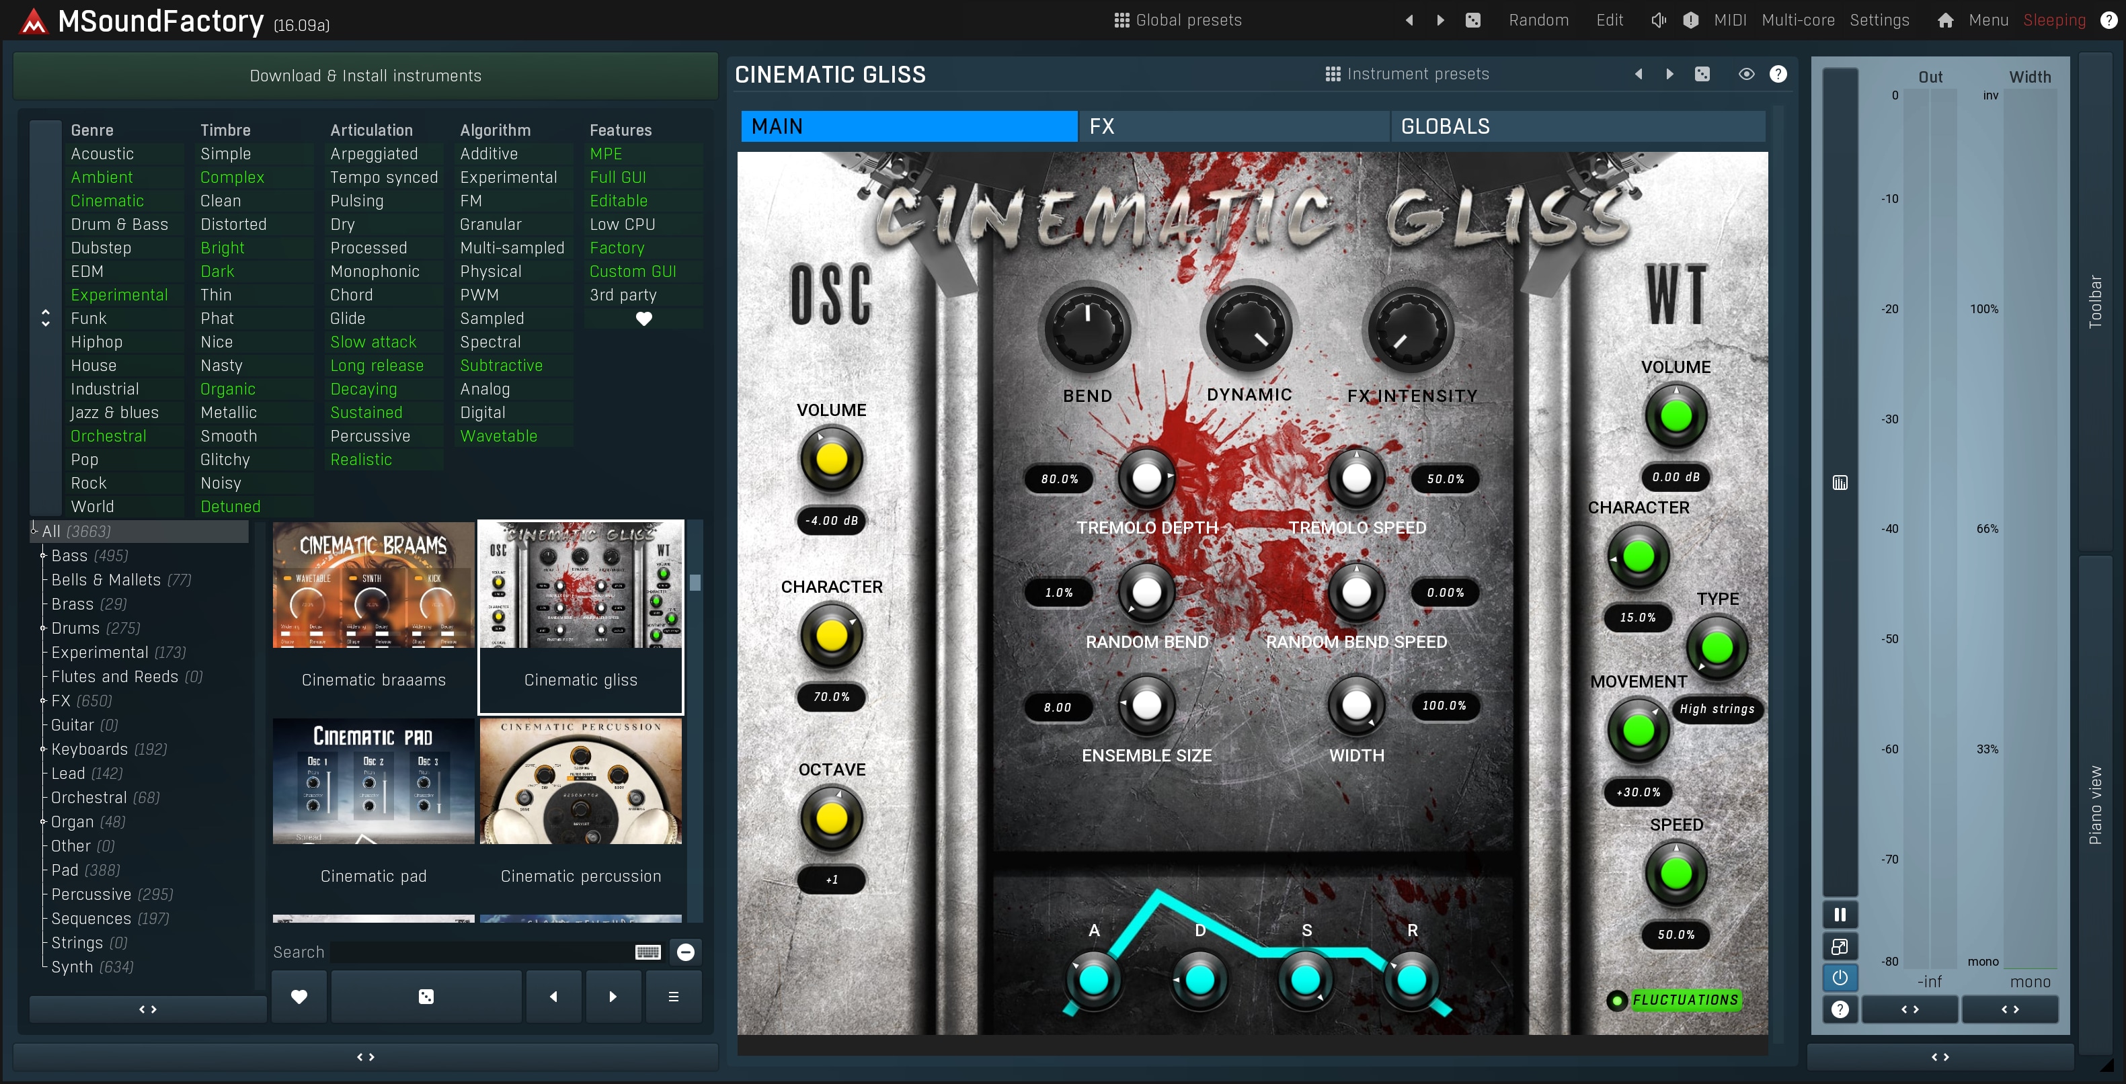The image size is (2126, 1084).
Task: Open Instrument presets grid
Action: pyautogui.click(x=1407, y=74)
